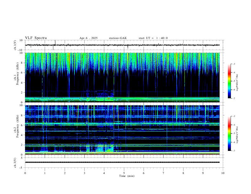Click the "VLF Spectra" plot title
Viewport: 251px width, 194px height.
pos(36,38)
